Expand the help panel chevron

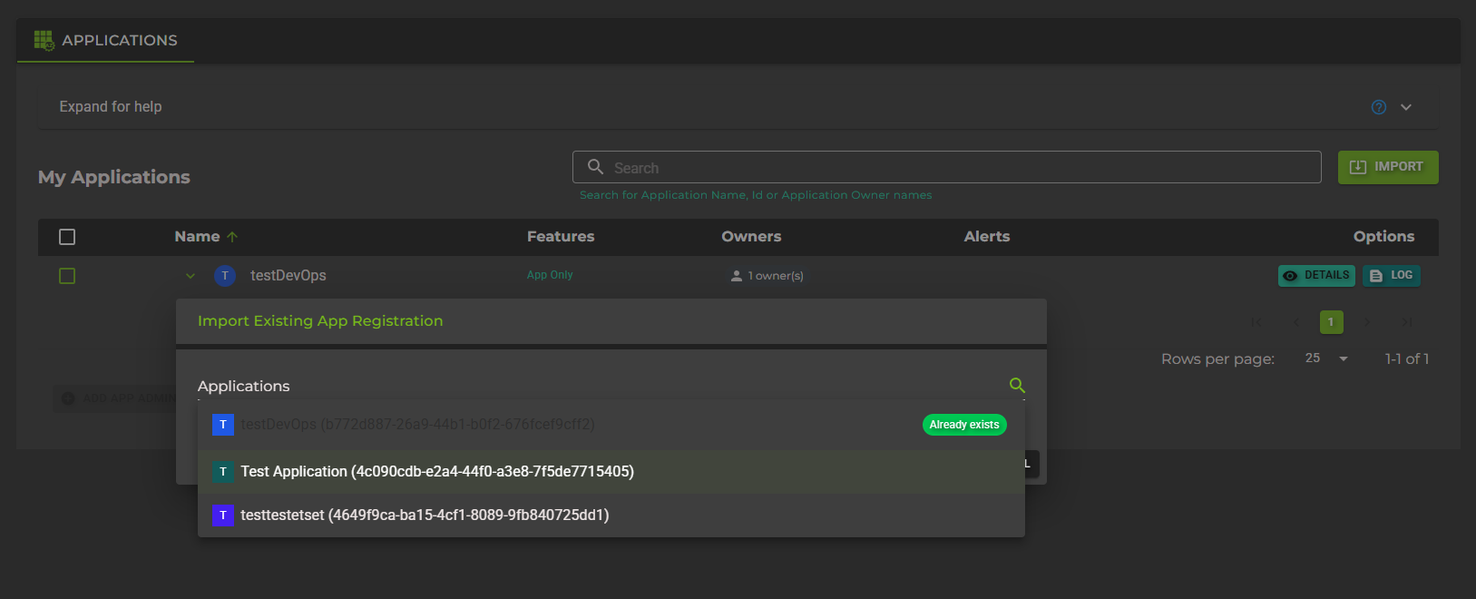pos(1405,107)
